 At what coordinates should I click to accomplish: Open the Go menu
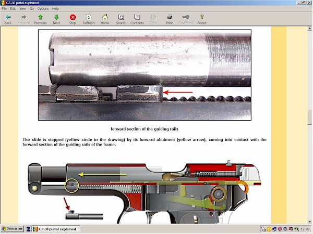click(32, 8)
